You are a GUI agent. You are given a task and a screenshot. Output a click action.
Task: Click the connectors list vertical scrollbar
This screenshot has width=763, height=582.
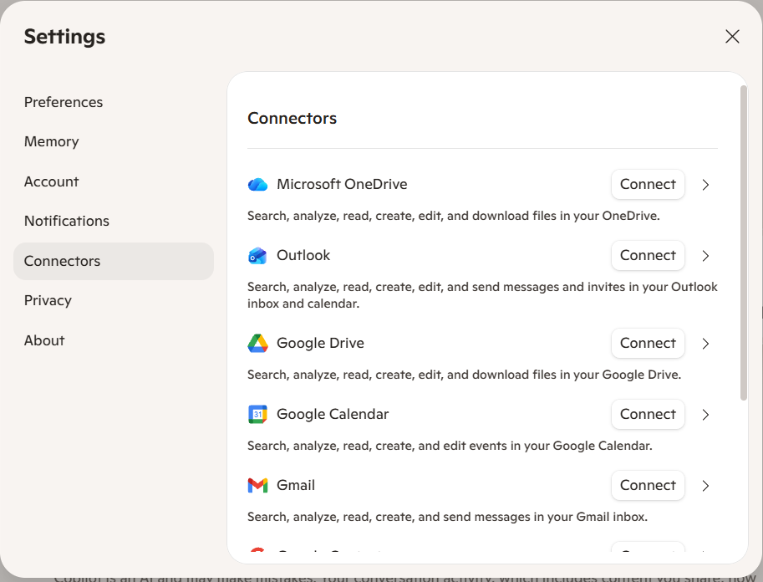[743, 243]
